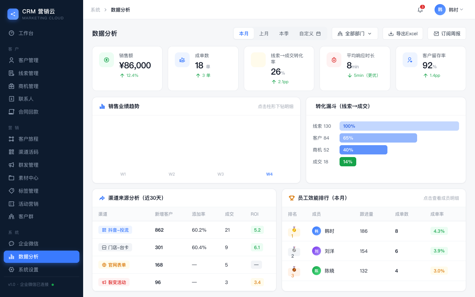Open 线索管理 from the sidebar

(x=42, y=73)
